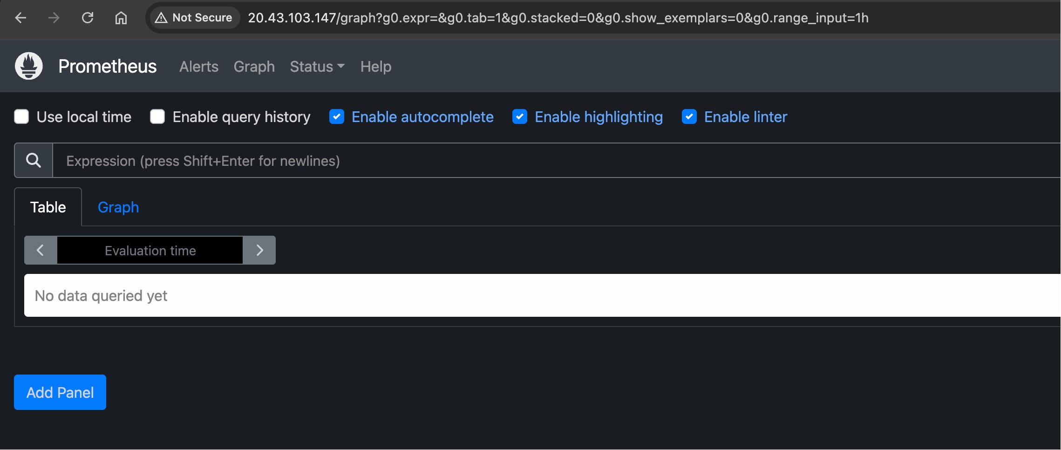
Task: Disable the Enable linter checkbox
Action: click(x=689, y=116)
